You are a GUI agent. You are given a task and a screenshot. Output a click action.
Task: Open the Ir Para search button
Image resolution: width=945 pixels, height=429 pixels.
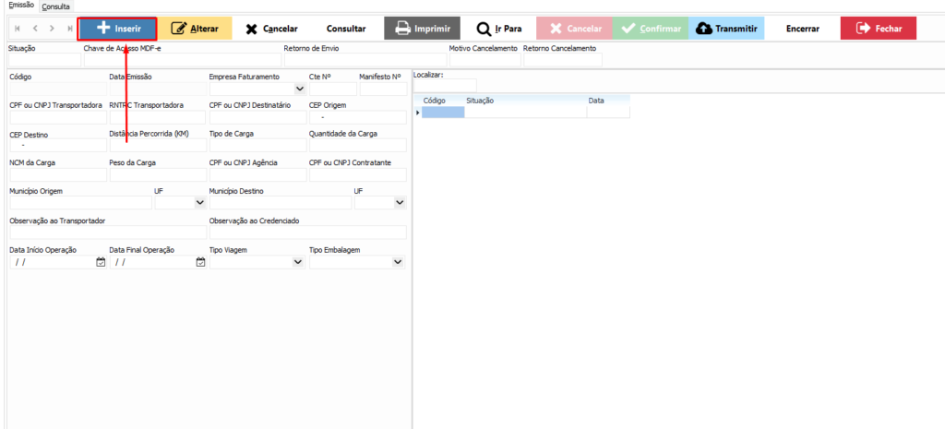coord(499,29)
